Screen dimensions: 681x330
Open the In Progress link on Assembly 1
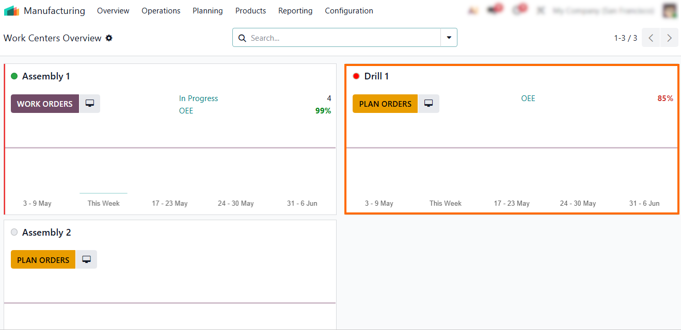click(x=199, y=98)
